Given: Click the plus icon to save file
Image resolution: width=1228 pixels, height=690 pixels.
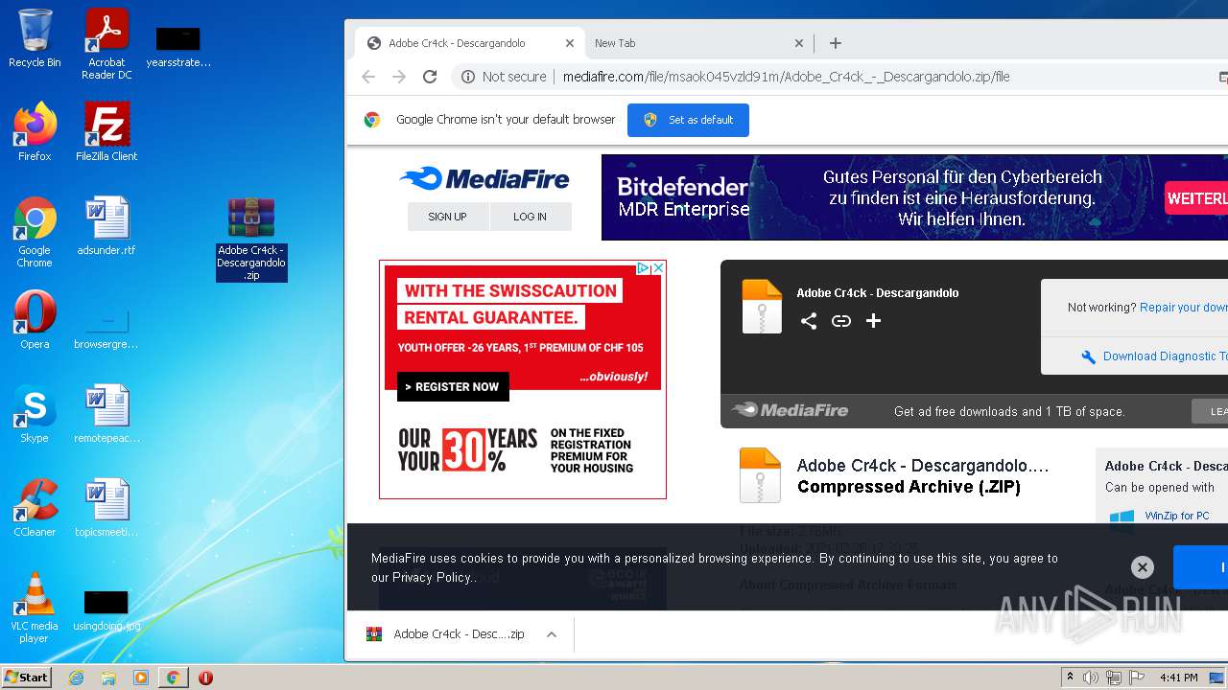Looking at the screenshot, I should 873,321.
